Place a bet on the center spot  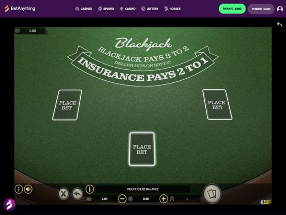142,149
